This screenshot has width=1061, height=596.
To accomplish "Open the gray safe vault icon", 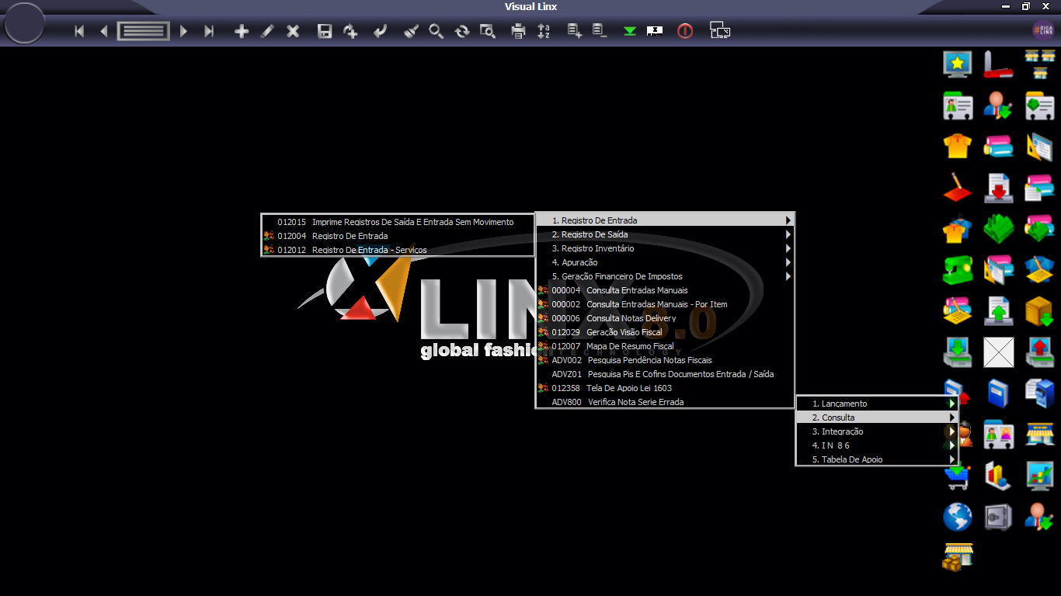I will (x=998, y=517).
